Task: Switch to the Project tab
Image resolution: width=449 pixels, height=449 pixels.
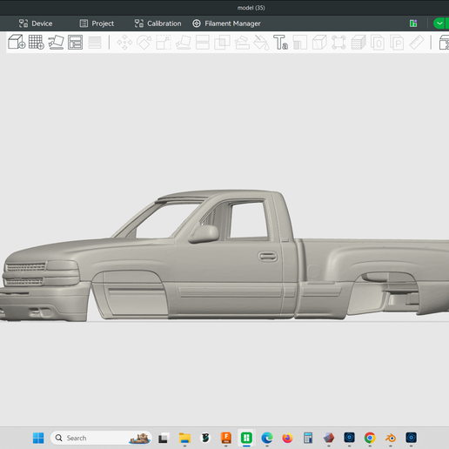Action: (97, 23)
